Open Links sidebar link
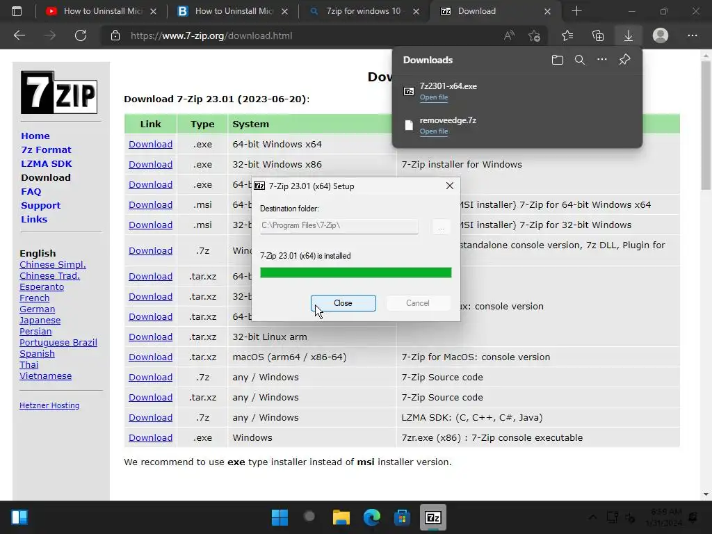Image resolution: width=712 pixels, height=534 pixels. (34, 219)
